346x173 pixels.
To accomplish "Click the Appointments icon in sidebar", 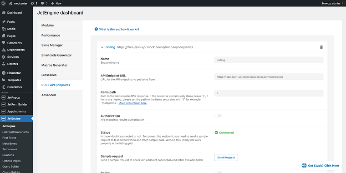I will click(x=4, y=112).
